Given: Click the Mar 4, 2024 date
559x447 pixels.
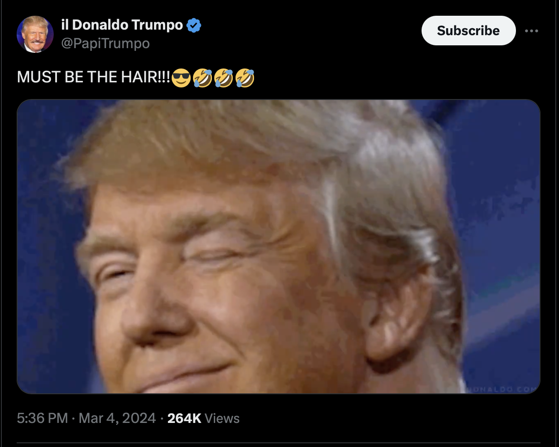Looking at the screenshot, I should pos(117,418).
